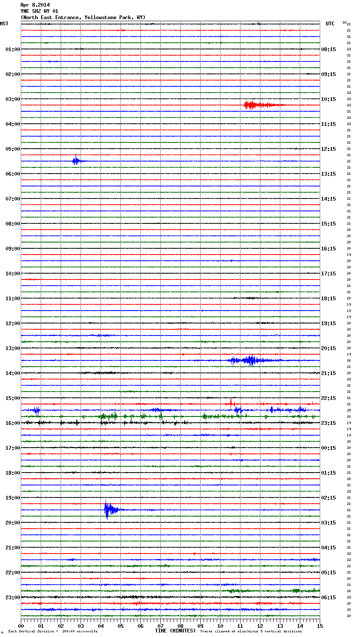Click the "Each Vertical Division = 200.00 microvolts" note
Image resolution: width=353 pixels, height=637 pixels.
tap(53, 632)
